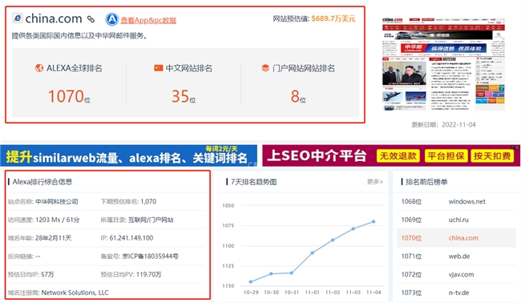Click the china.com favicon icon
This screenshot has height=303, width=521.
tap(18, 18)
